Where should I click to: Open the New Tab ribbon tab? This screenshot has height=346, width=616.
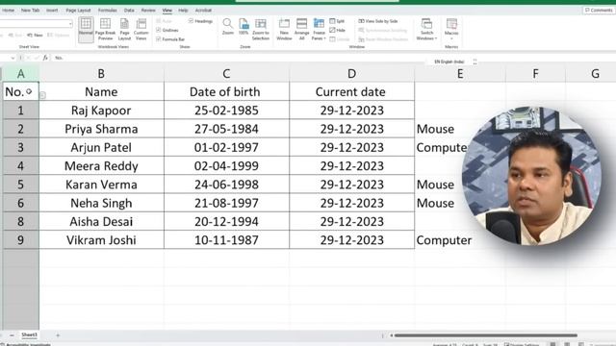click(x=30, y=11)
